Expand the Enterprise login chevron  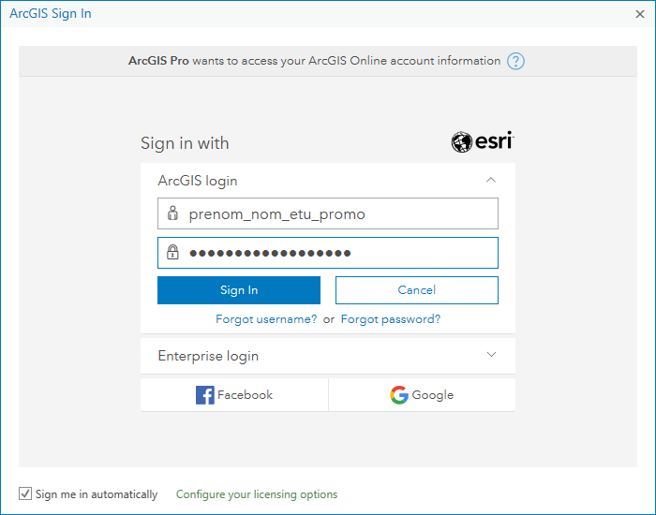tap(491, 355)
